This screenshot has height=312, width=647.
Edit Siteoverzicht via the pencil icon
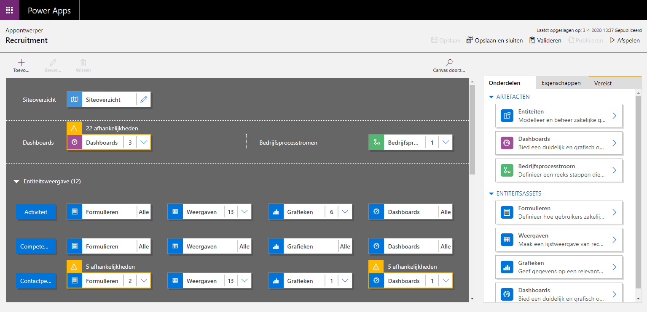click(144, 100)
